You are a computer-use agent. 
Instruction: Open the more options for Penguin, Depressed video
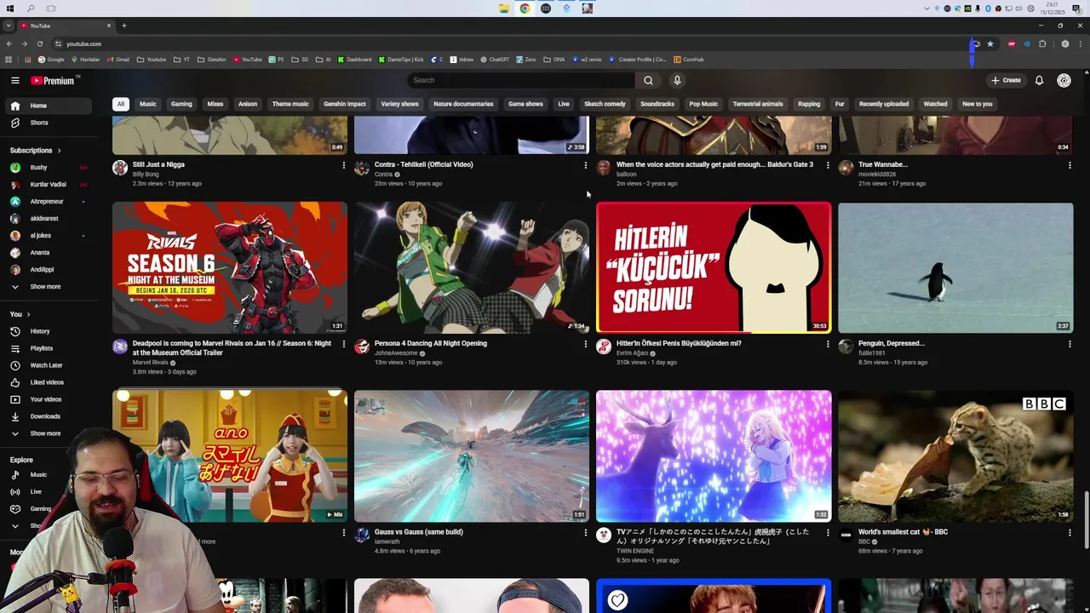click(x=1070, y=344)
